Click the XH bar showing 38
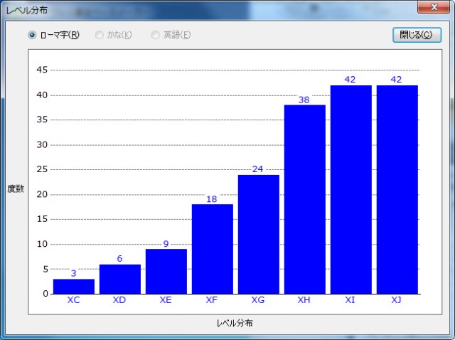Viewport: 455px width, 340px height. pyautogui.click(x=305, y=199)
